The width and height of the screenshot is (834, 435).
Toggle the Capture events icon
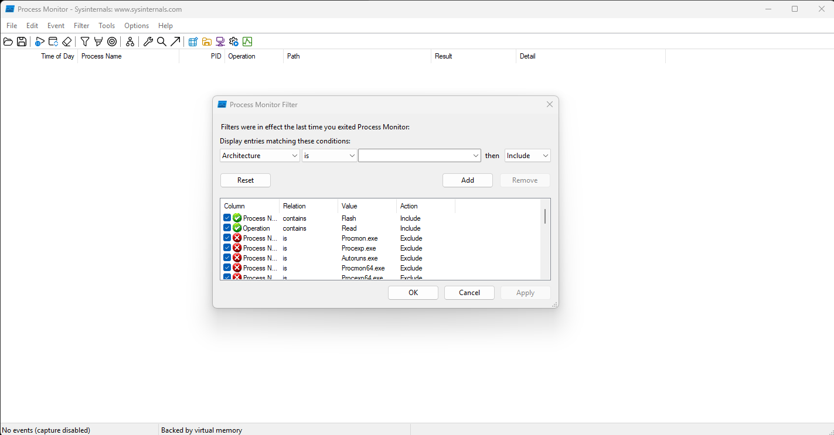click(40, 42)
